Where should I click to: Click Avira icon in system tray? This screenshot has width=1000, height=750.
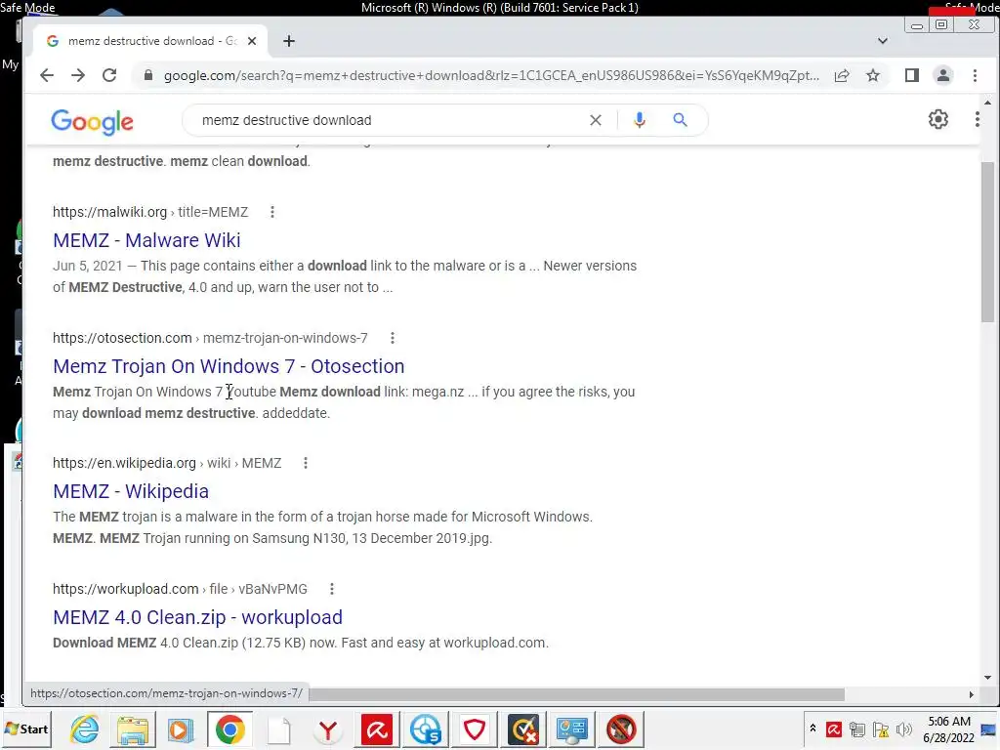pos(834,729)
